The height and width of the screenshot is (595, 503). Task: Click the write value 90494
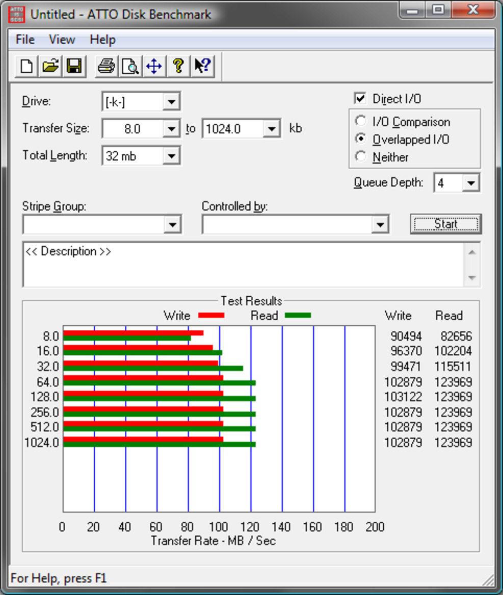coord(406,336)
